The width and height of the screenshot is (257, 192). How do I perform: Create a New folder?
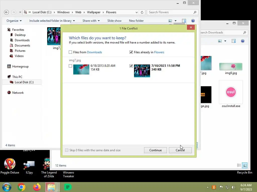coord(136,21)
